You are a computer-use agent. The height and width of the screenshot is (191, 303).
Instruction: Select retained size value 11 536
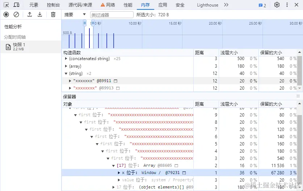click(x=278, y=166)
